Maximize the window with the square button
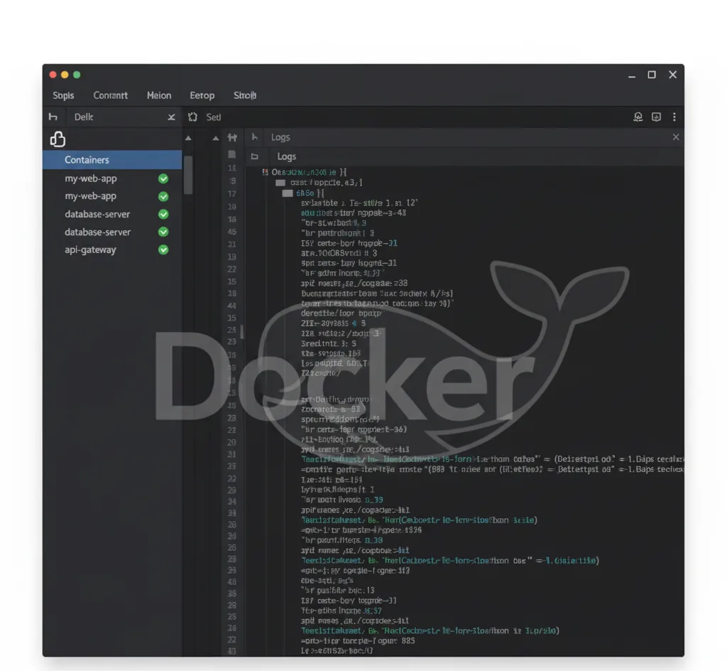Image resolution: width=727 pixels, height=671 pixels. [x=652, y=75]
